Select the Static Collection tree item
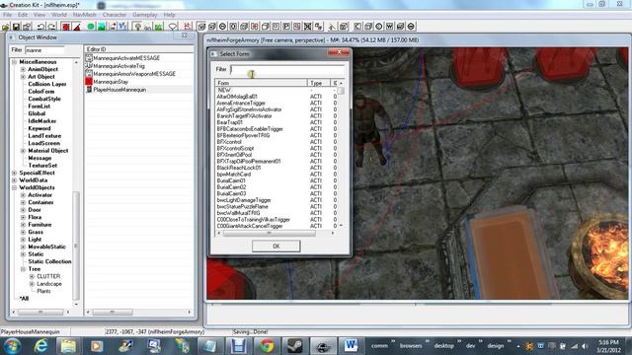The image size is (632, 355). pyautogui.click(x=49, y=261)
